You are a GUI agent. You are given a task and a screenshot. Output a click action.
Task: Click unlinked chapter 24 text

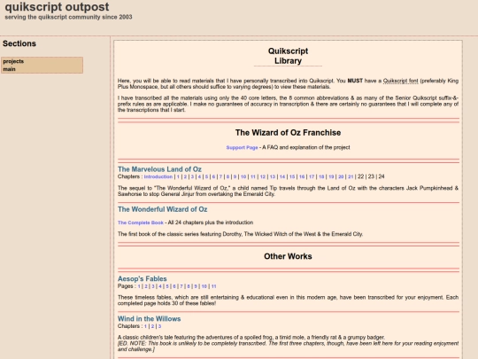point(382,176)
